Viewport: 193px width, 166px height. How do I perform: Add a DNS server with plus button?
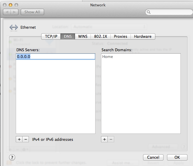(x=19, y=139)
